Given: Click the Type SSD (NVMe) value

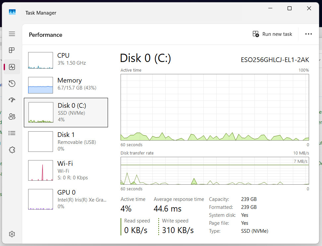Looking at the screenshot, I should coord(255,231).
